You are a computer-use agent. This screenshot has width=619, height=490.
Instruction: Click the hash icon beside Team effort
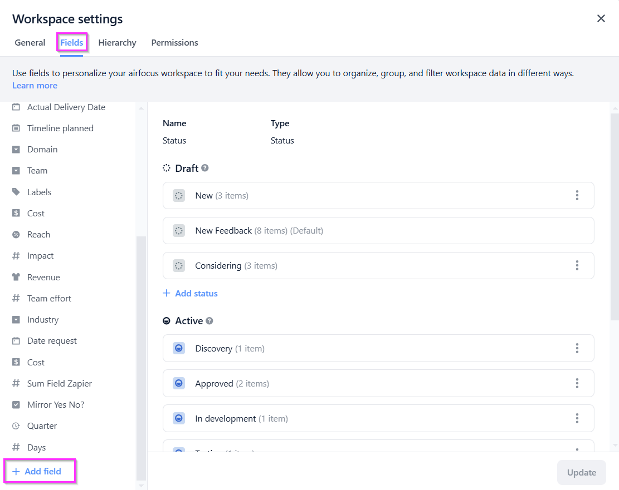coord(16,299)
